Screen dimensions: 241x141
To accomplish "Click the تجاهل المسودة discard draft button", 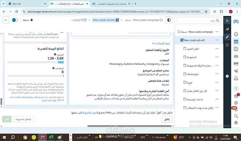I will click(23, 119).
